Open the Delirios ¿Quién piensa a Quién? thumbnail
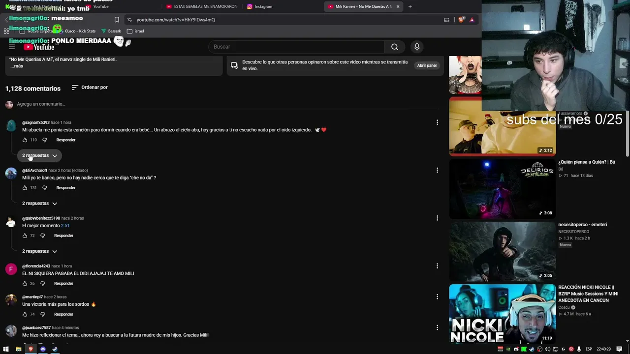 [x=502, y=189]
